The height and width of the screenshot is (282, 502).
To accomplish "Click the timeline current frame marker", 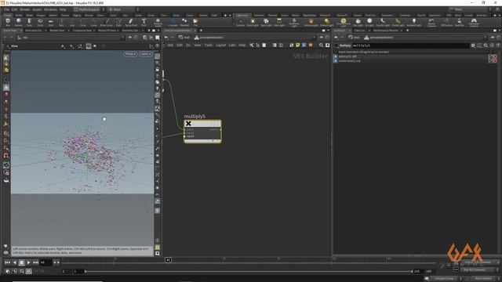I will point(168,260).
